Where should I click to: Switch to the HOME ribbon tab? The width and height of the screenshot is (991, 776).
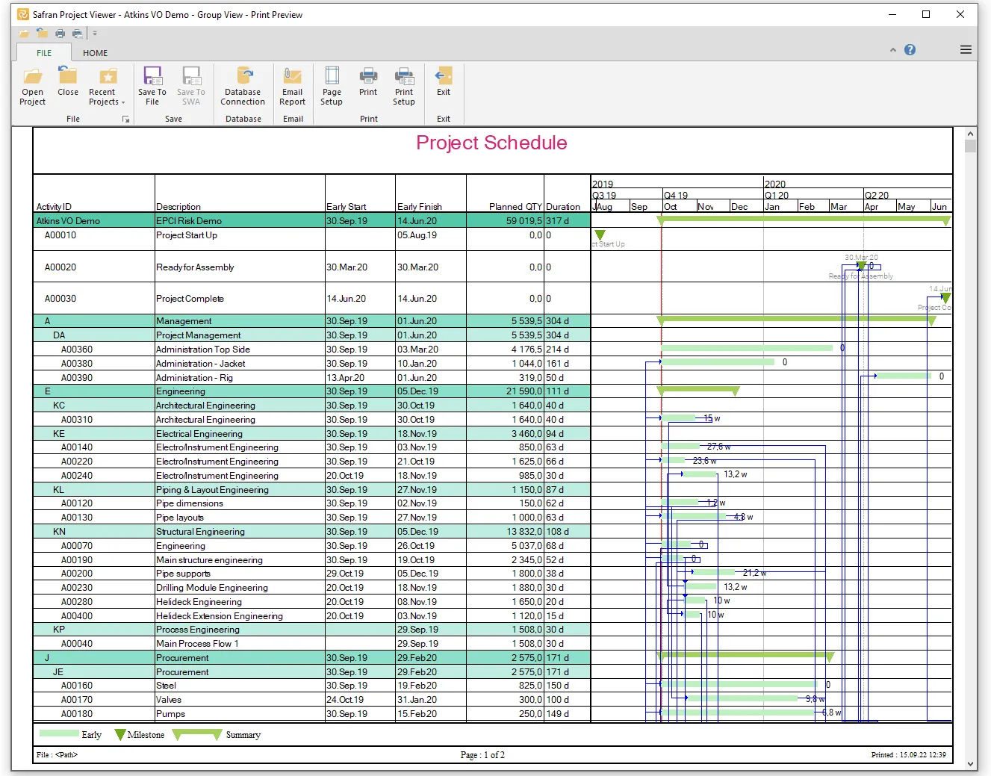[x=95, y=53]
